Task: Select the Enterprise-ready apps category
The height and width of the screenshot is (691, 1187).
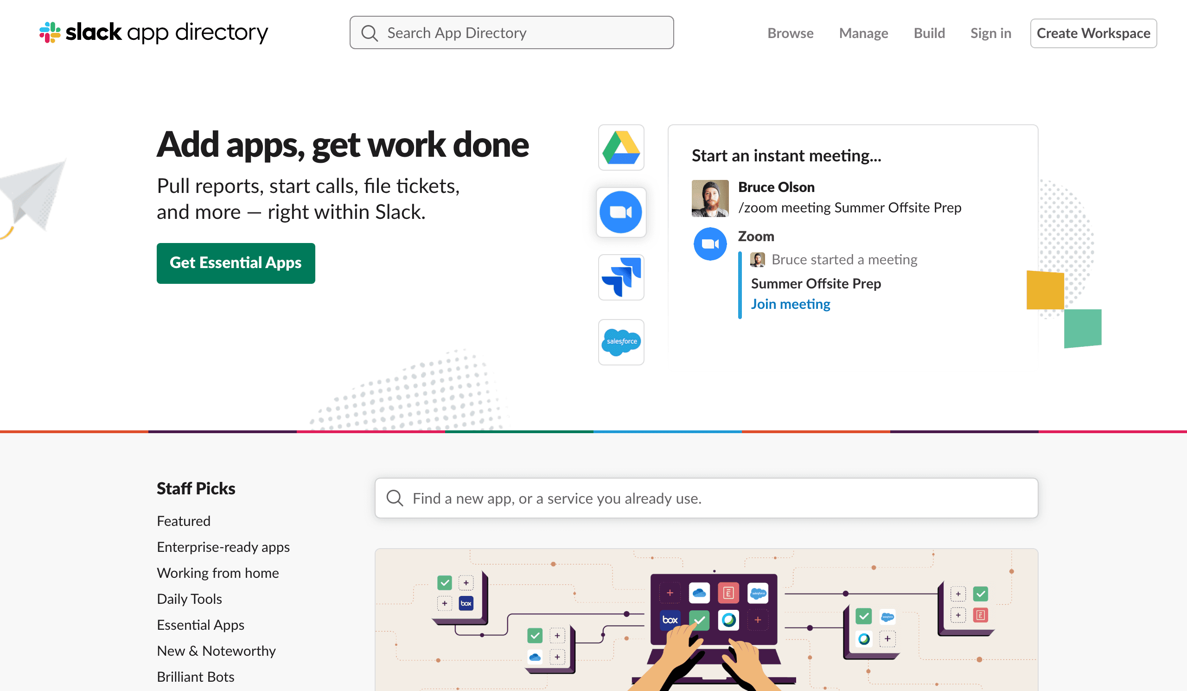Action: point(223,545)
